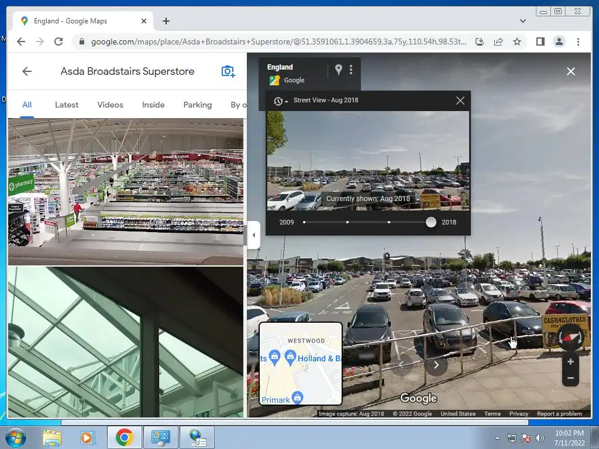The image size is (599, 449).
Task: Click the Chrome taskbar icon
Action: [124, 437]
